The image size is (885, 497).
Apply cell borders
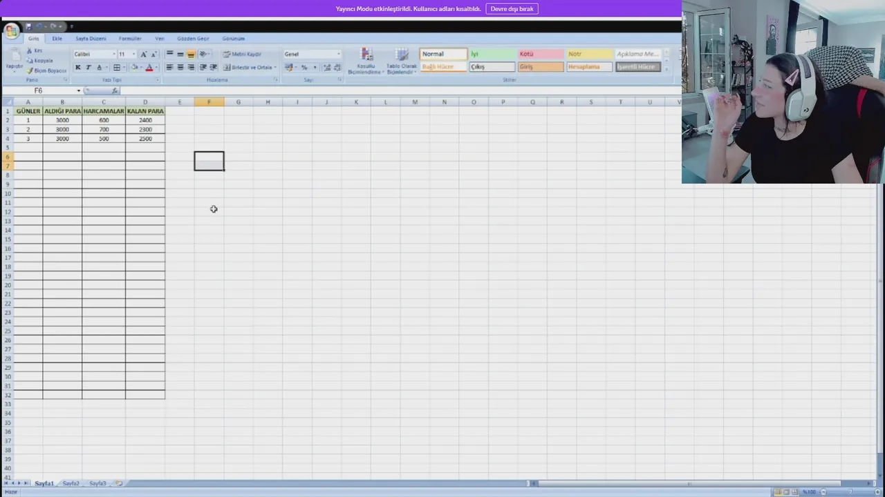(116, 68)
